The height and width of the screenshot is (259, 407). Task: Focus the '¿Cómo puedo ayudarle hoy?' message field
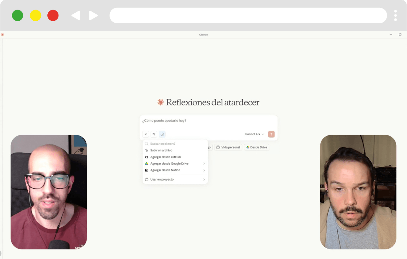pos(208,121)
